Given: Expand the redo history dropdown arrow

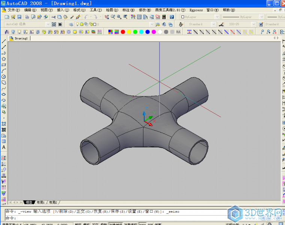Looking at the screenshot, I should tap(100, 17).
